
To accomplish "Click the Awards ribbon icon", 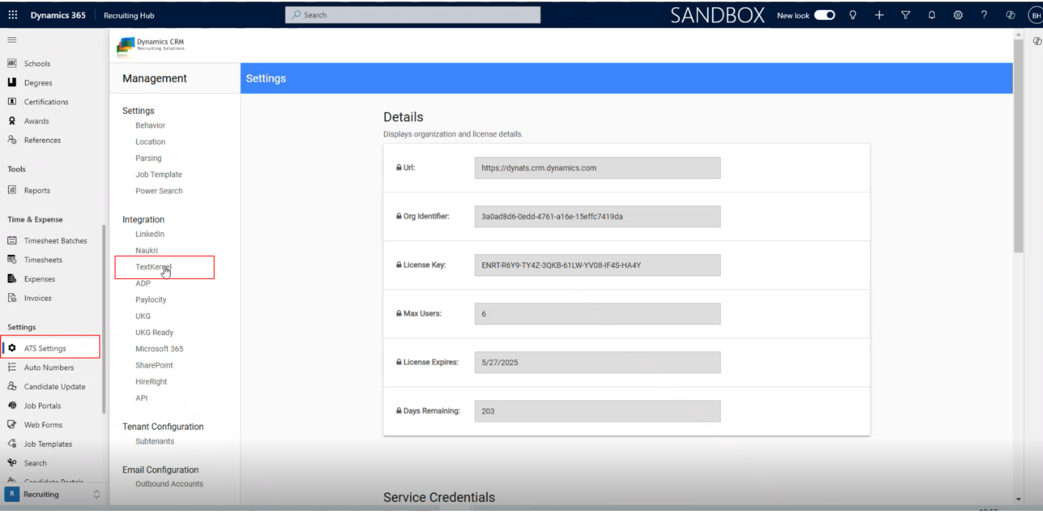I will tap(12, 121).
